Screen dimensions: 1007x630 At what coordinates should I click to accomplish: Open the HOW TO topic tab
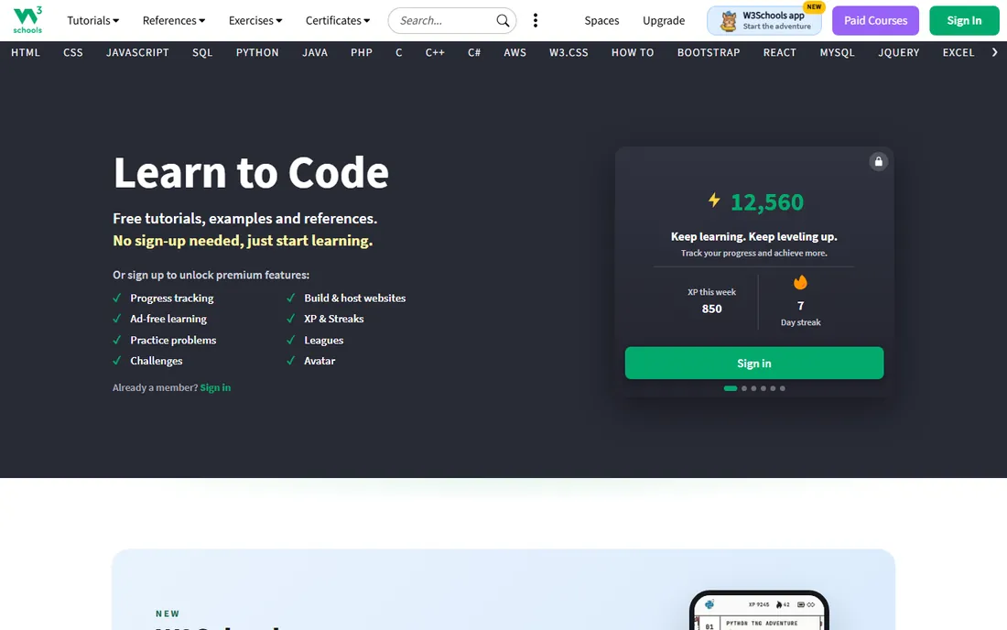coord(633,53)
